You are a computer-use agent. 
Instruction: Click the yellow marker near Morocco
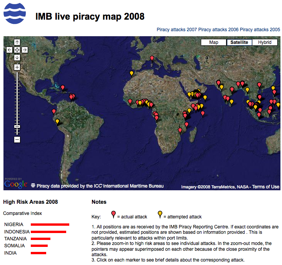coord(132,74)
